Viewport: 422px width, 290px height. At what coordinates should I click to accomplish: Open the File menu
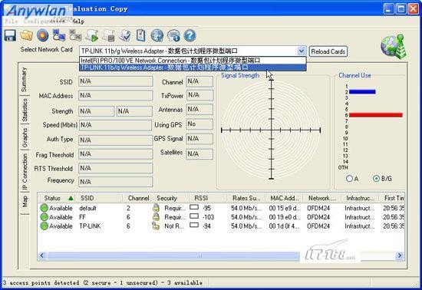click(x=12, y=21)
